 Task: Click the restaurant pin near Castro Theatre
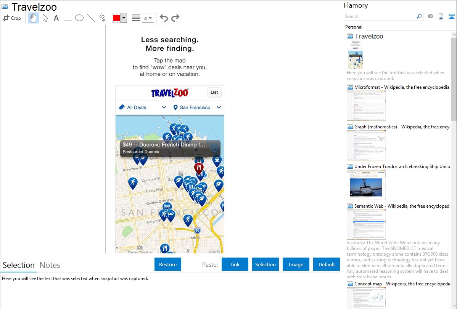pyautogui.click(x=165, y=248)
